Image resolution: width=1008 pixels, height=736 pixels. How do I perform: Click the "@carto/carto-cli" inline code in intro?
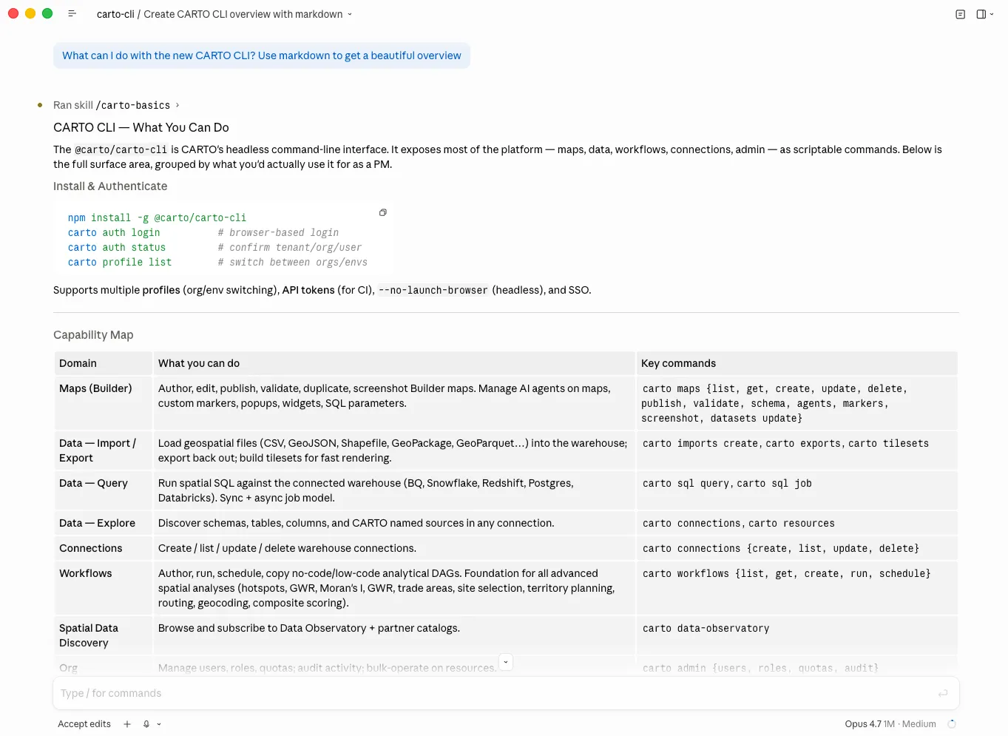(121, 149)
